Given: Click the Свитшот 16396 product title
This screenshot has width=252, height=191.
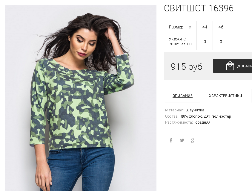Looking at the screenshot, I should (199, 8).
